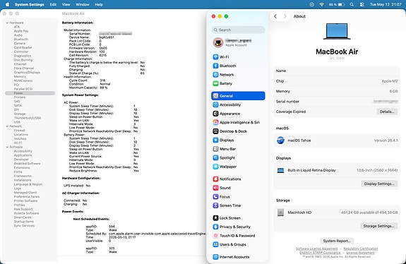Open the Apple Account profile avatar

tap(218, 42)
